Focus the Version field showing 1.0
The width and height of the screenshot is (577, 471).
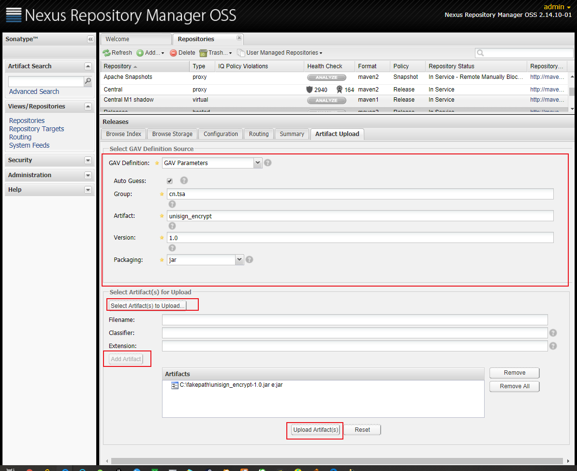point(360,238)
